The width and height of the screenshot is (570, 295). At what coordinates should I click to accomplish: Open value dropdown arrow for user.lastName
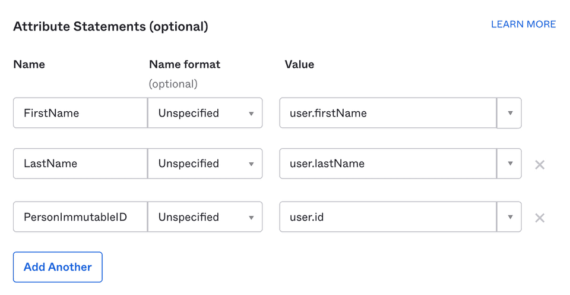(509, 164)
